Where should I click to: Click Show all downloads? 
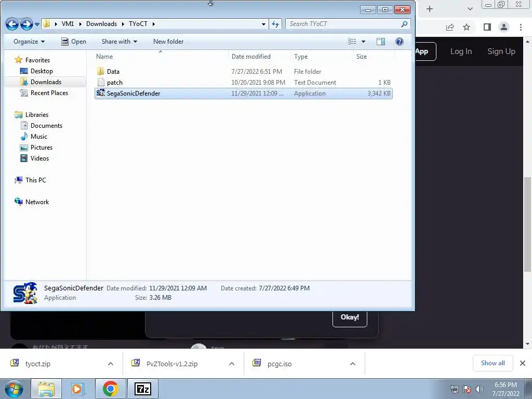(x=493, y=363)
